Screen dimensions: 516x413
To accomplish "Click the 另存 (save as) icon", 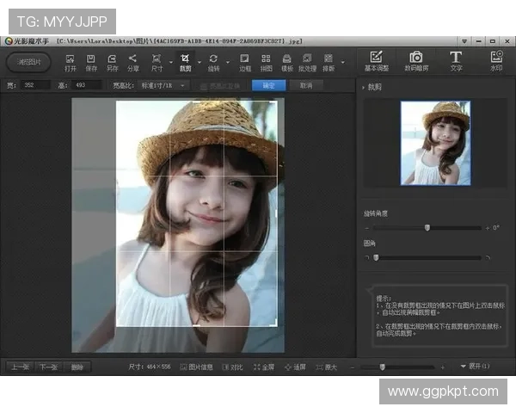I will (x=112, y=63).
